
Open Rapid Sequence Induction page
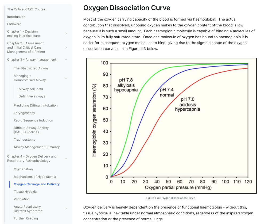33,120
